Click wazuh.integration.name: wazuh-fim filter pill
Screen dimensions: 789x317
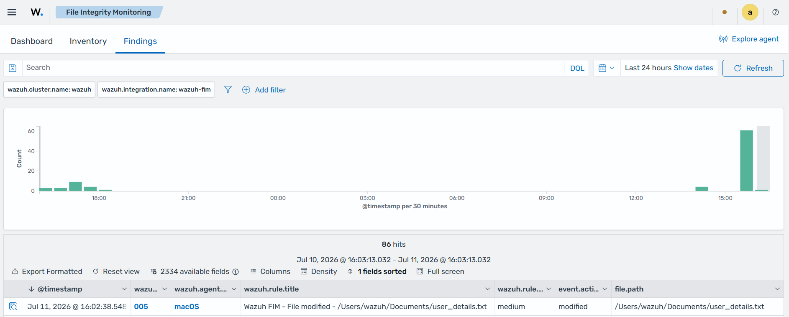click(x=156, y=89)
